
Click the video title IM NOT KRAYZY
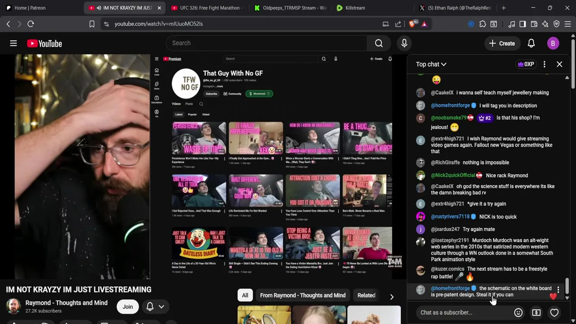click(x=78, y=289)
